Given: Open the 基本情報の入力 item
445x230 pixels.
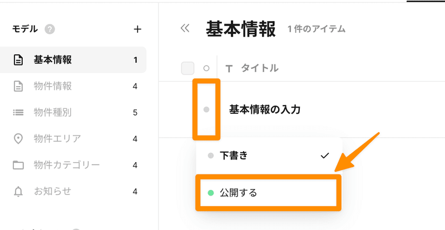Looking at the screenshot, I should 265,109.
